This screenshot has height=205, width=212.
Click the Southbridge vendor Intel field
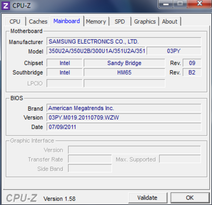pyautogui.click(x=65, y=72)
